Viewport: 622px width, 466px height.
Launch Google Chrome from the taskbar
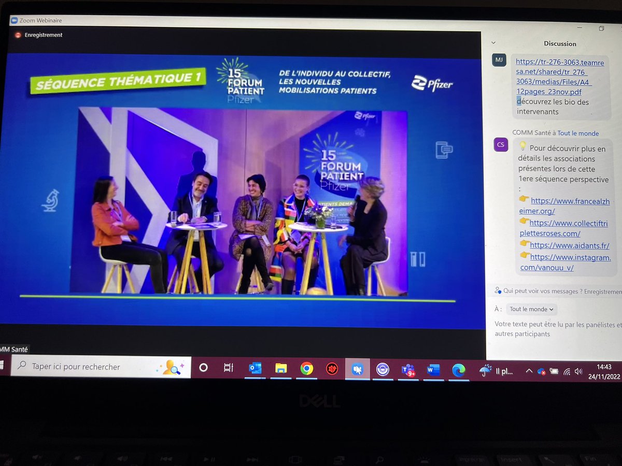point(306,369)
